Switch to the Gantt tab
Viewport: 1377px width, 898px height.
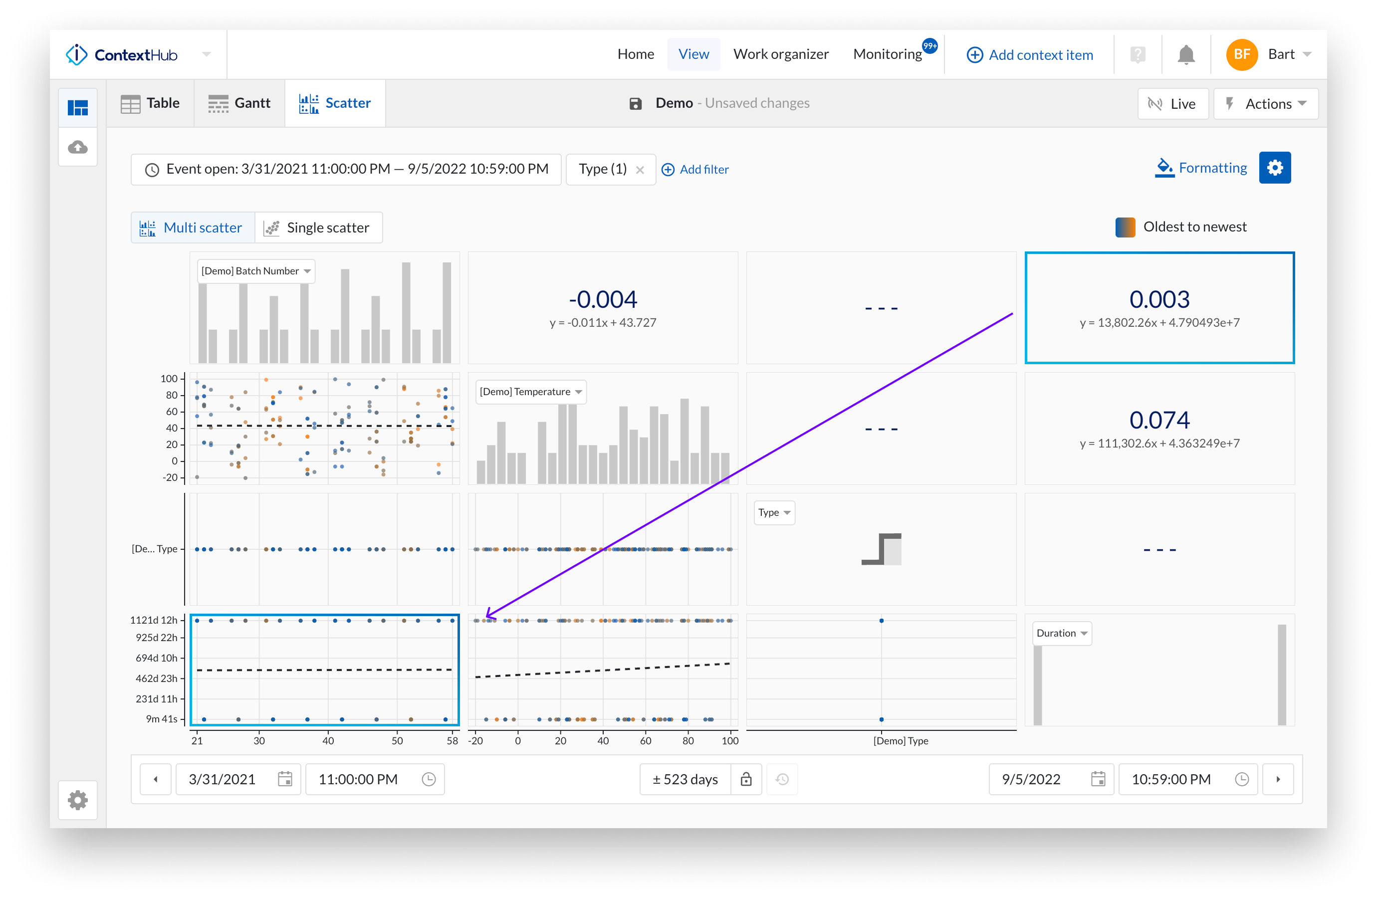[238, 102]
